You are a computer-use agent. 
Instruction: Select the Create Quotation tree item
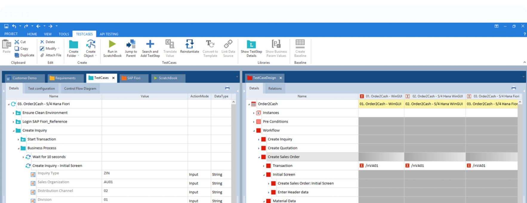(x=282, y=148)
